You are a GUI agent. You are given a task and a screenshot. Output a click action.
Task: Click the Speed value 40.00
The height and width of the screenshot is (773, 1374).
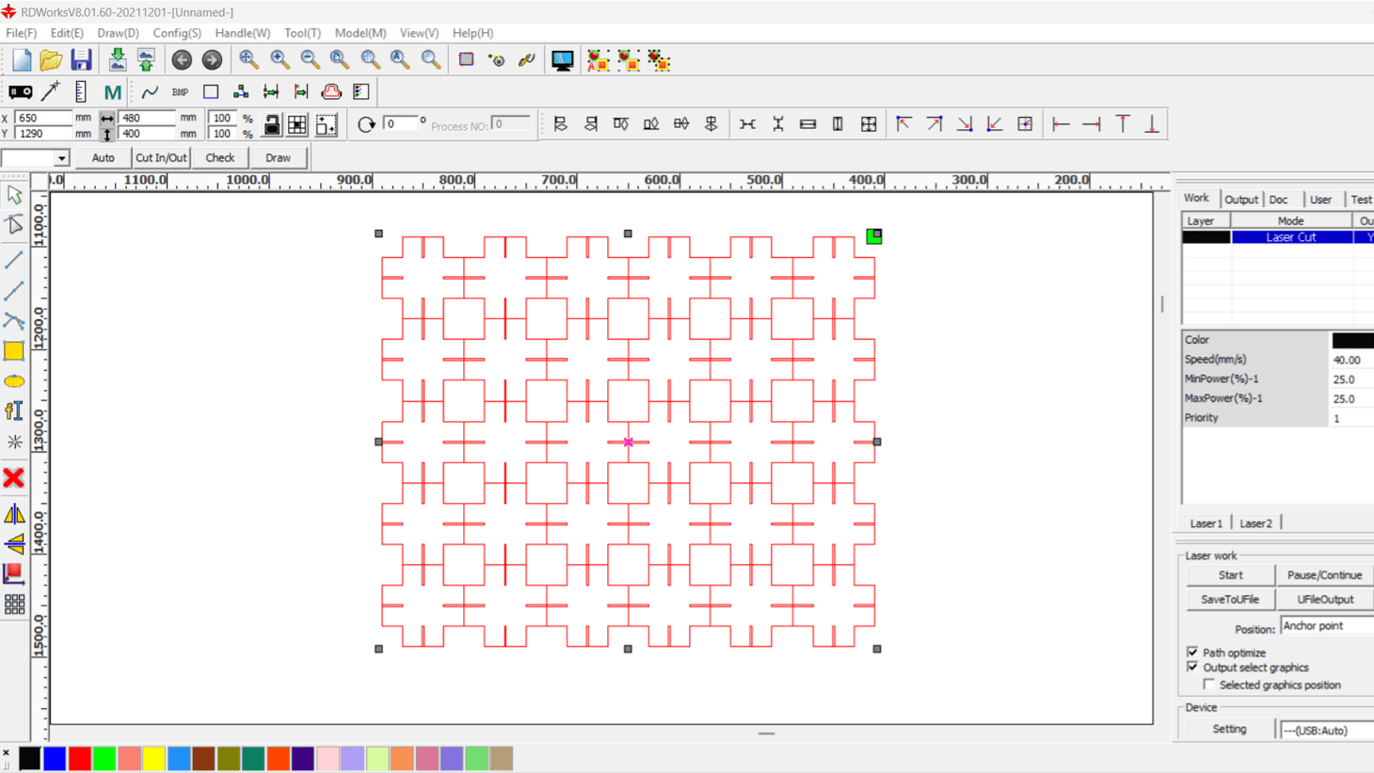(x=1351, y=360)
